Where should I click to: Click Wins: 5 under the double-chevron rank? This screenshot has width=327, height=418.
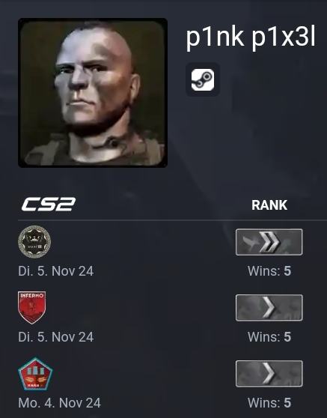click(x=269, y=271)
